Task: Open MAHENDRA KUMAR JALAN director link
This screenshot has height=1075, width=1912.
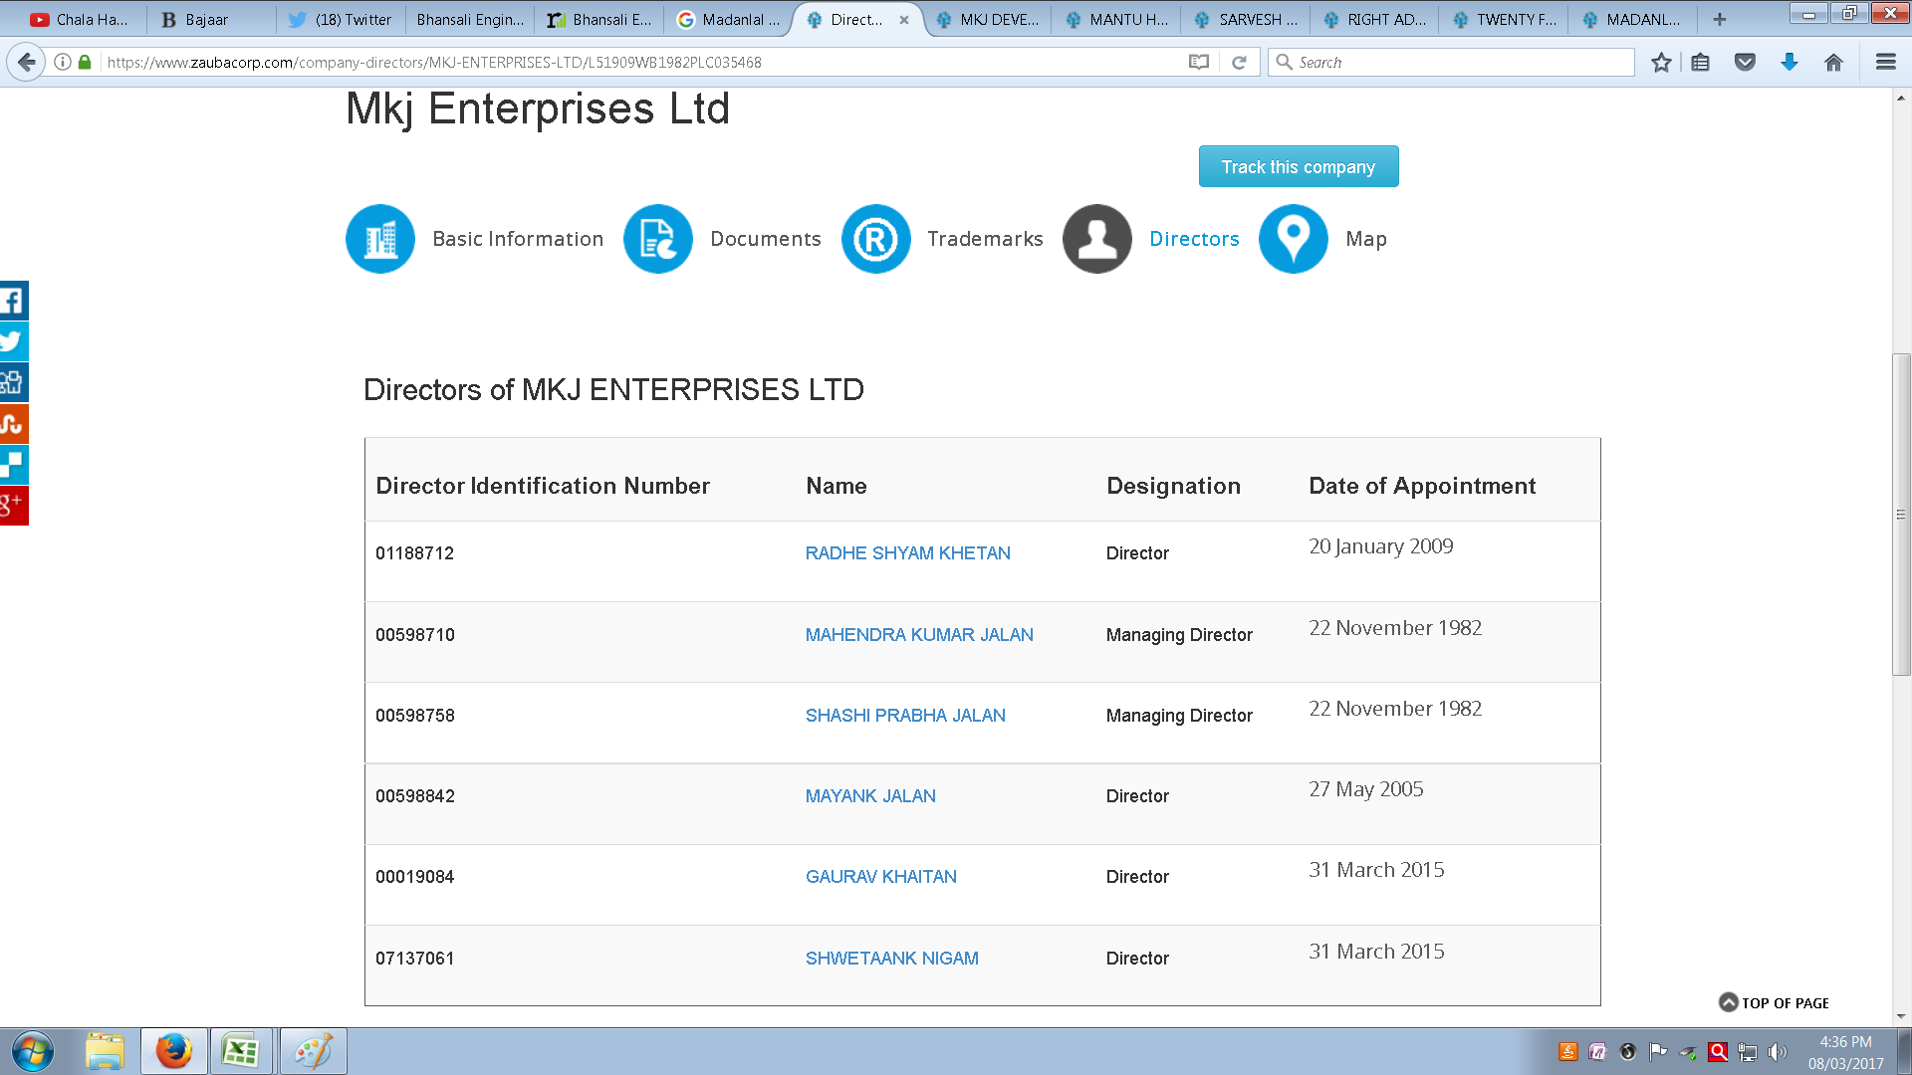Action: (x=918, y=635)
